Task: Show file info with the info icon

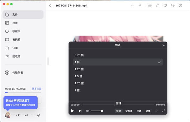Action: [180, 5]
